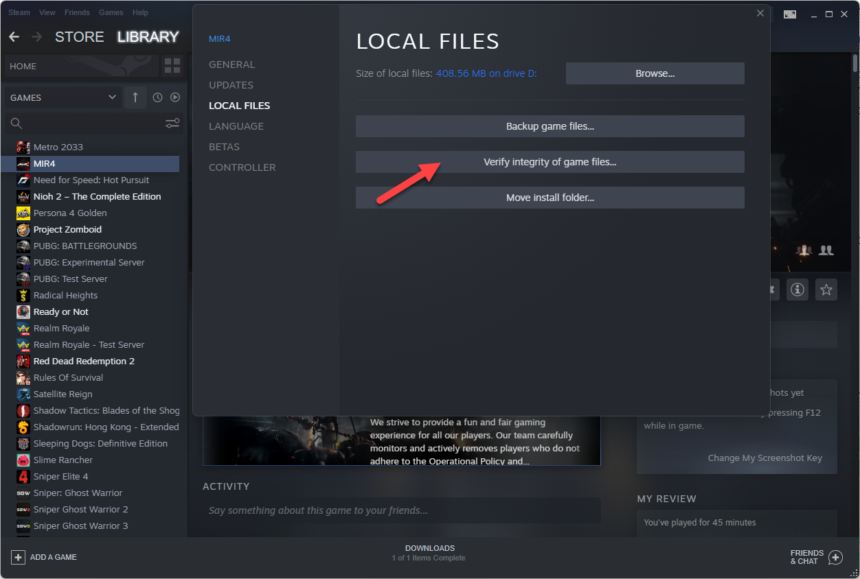Open the Steam menu
This screenshot has width=860, height=579.
coord(19,12)
